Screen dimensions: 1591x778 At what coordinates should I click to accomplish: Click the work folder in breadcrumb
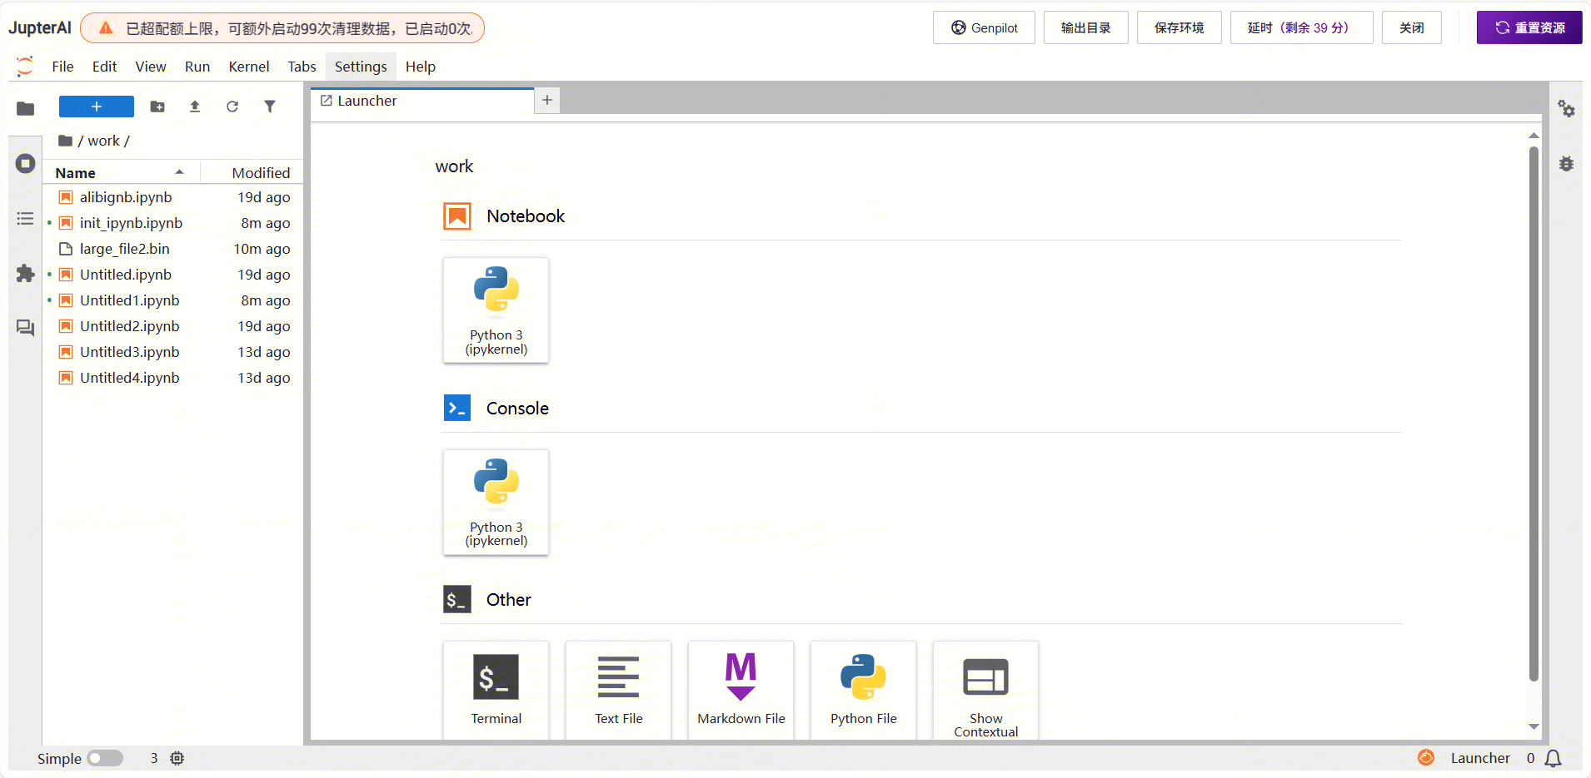(x=103, y=141)
